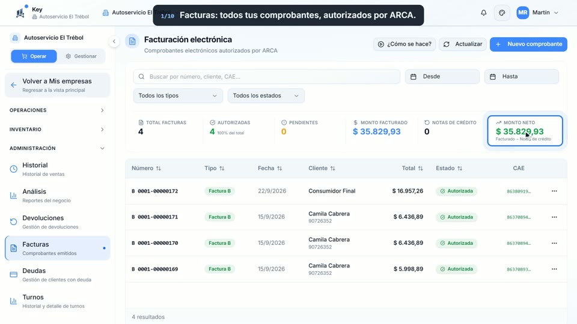Click the Monto Neto summary card
This screenshot has height=324, width=577.
click(x=525, y=131)
